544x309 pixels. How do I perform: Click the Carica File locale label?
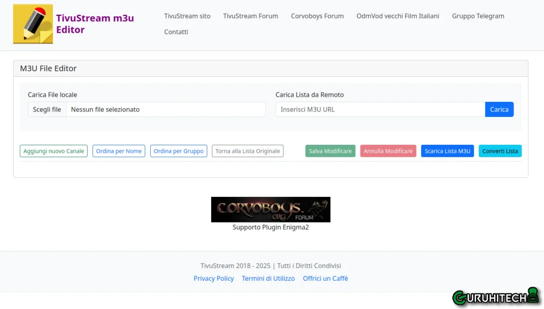52,95
